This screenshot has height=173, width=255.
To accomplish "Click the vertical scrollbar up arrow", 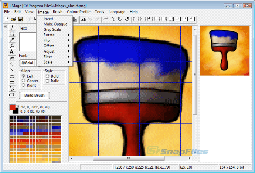I will click(x=195, y=29).
